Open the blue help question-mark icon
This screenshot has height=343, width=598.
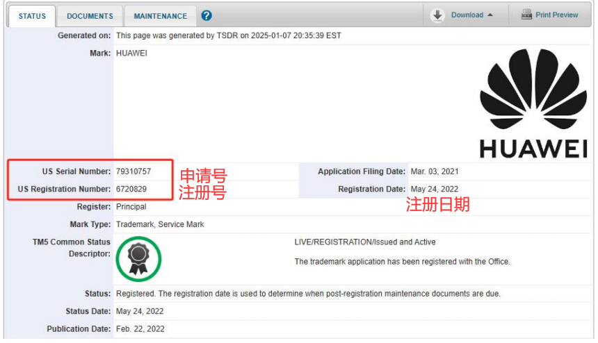click(207, 15)
